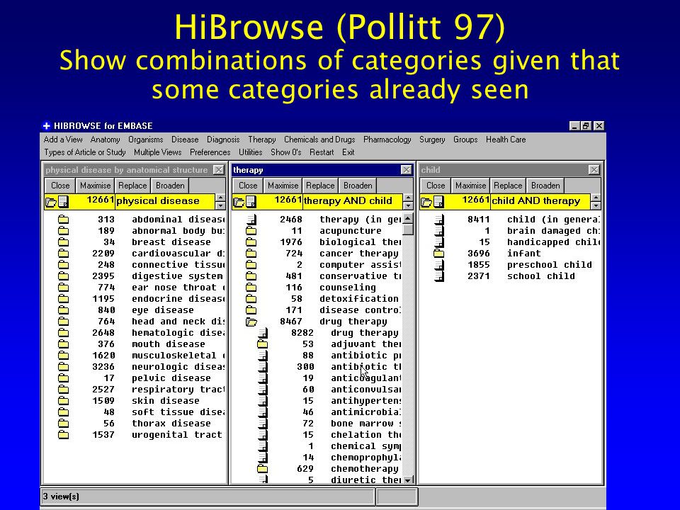Viewport: 680px width, 510px height.
Task: Open the Anatomy menu
Action: pyautogui.click(x=105, y=140)
